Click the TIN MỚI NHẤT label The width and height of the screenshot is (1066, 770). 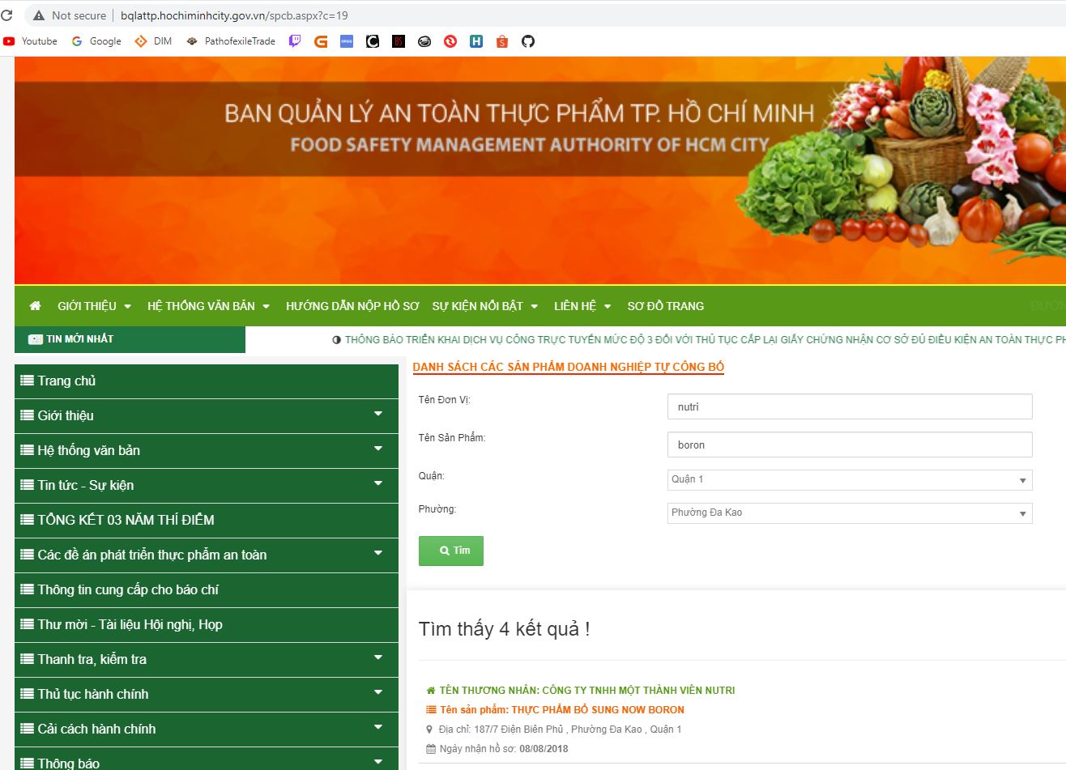tap(79, 339)
